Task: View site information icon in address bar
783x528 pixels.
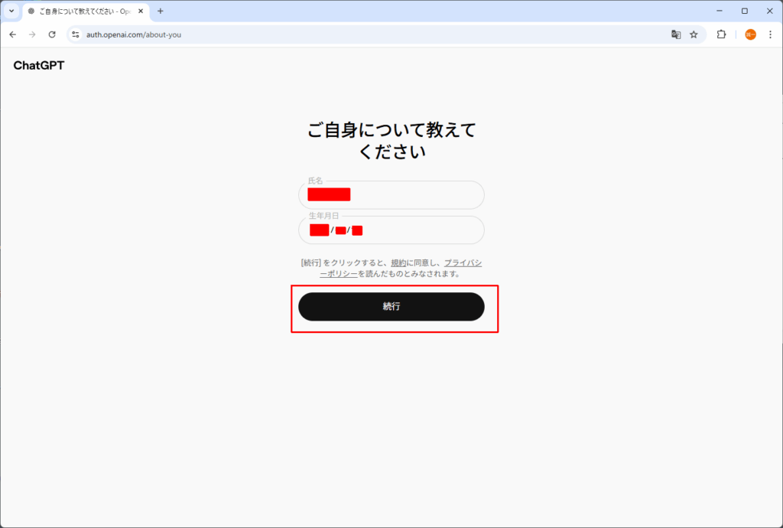Action: [75, 34]
